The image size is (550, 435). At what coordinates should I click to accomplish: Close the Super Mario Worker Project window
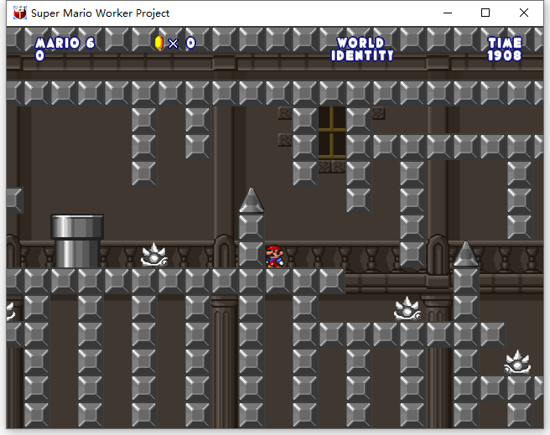pyautogui.click(x=524, y=13)
